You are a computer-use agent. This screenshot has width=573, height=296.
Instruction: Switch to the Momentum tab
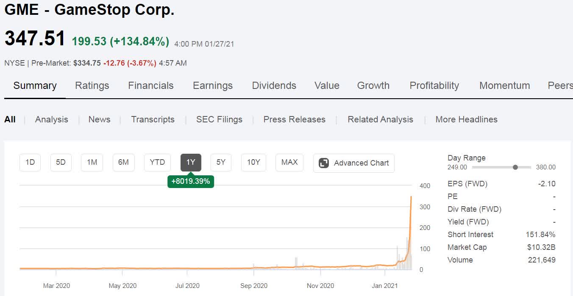click(x=504, y=86)
